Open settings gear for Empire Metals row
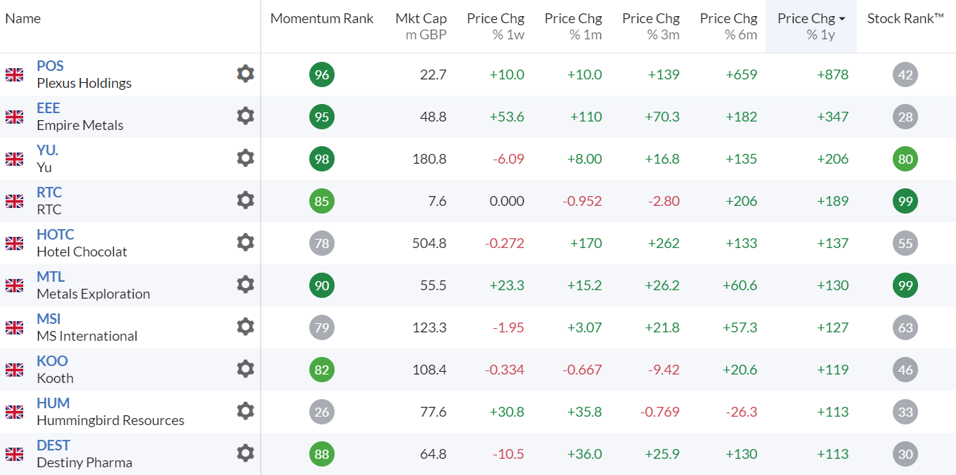Image resolution: width=956 pixels, height=475 pixels. [x=245, y=116]
